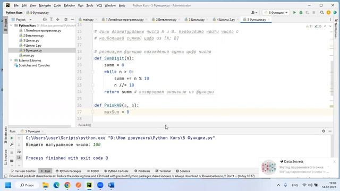Open TODO tool window
The width and height of the screenshot is (340, 191).
pos(93,171)
